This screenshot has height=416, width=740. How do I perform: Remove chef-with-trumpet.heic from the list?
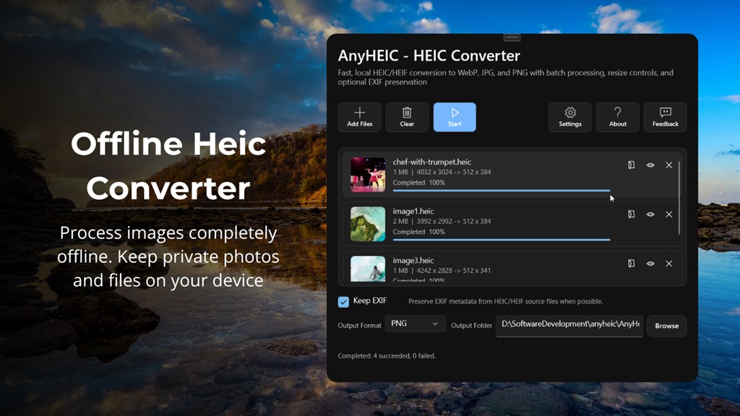coord(668,165)
